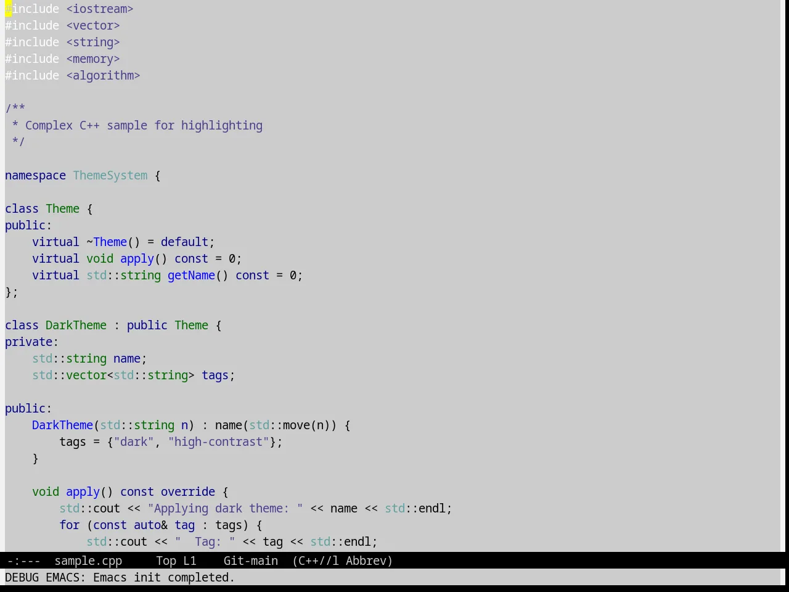Click the 'name' member variable in 'std::string name;'
Screen dimensions: 789x592
[x=127, y=358]
